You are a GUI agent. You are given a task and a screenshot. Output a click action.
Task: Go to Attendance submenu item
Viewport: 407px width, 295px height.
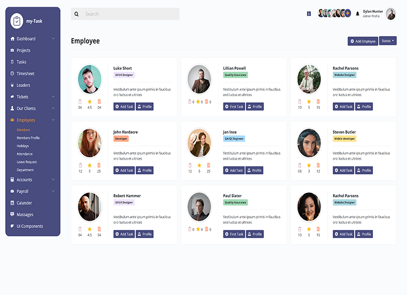(x=24, y=154)
